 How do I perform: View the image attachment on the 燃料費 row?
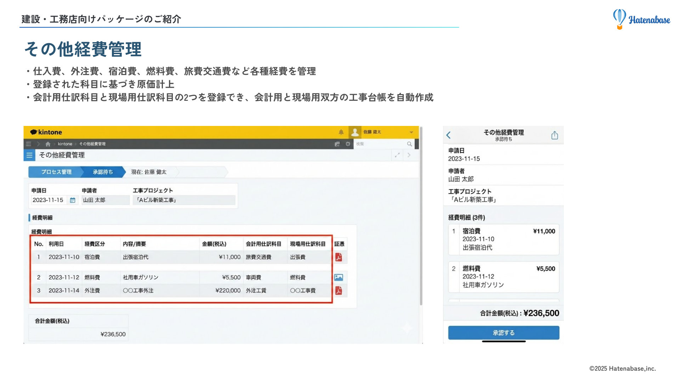tap(339, 277)
